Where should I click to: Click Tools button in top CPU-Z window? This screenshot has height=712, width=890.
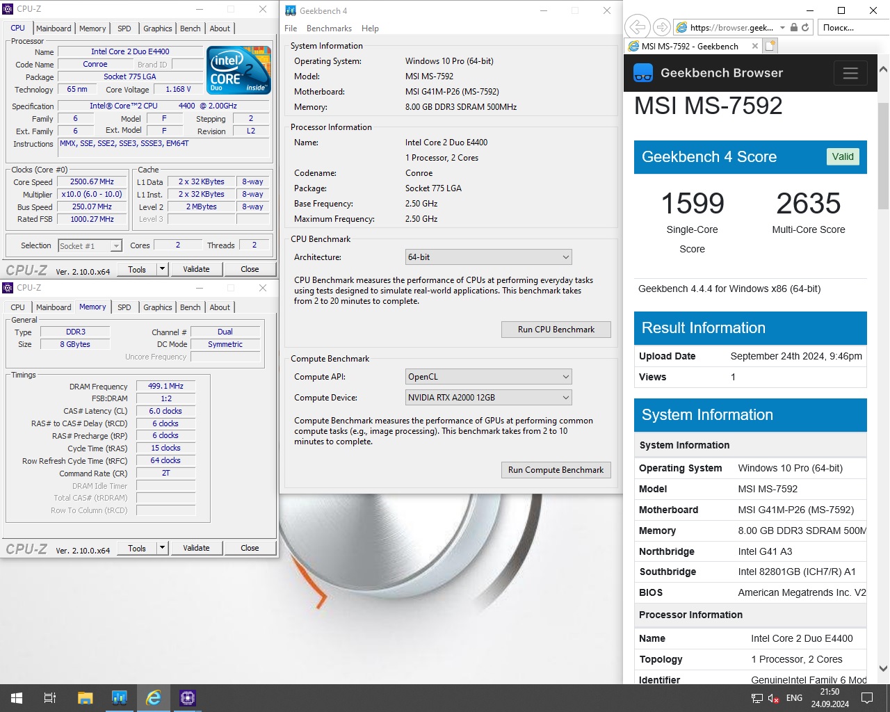[x=137, y=269]
